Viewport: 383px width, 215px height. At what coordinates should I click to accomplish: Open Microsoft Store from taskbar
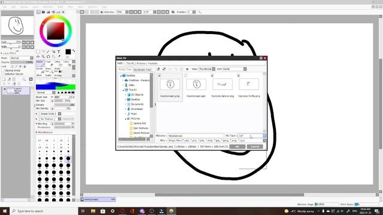(103, 211)
